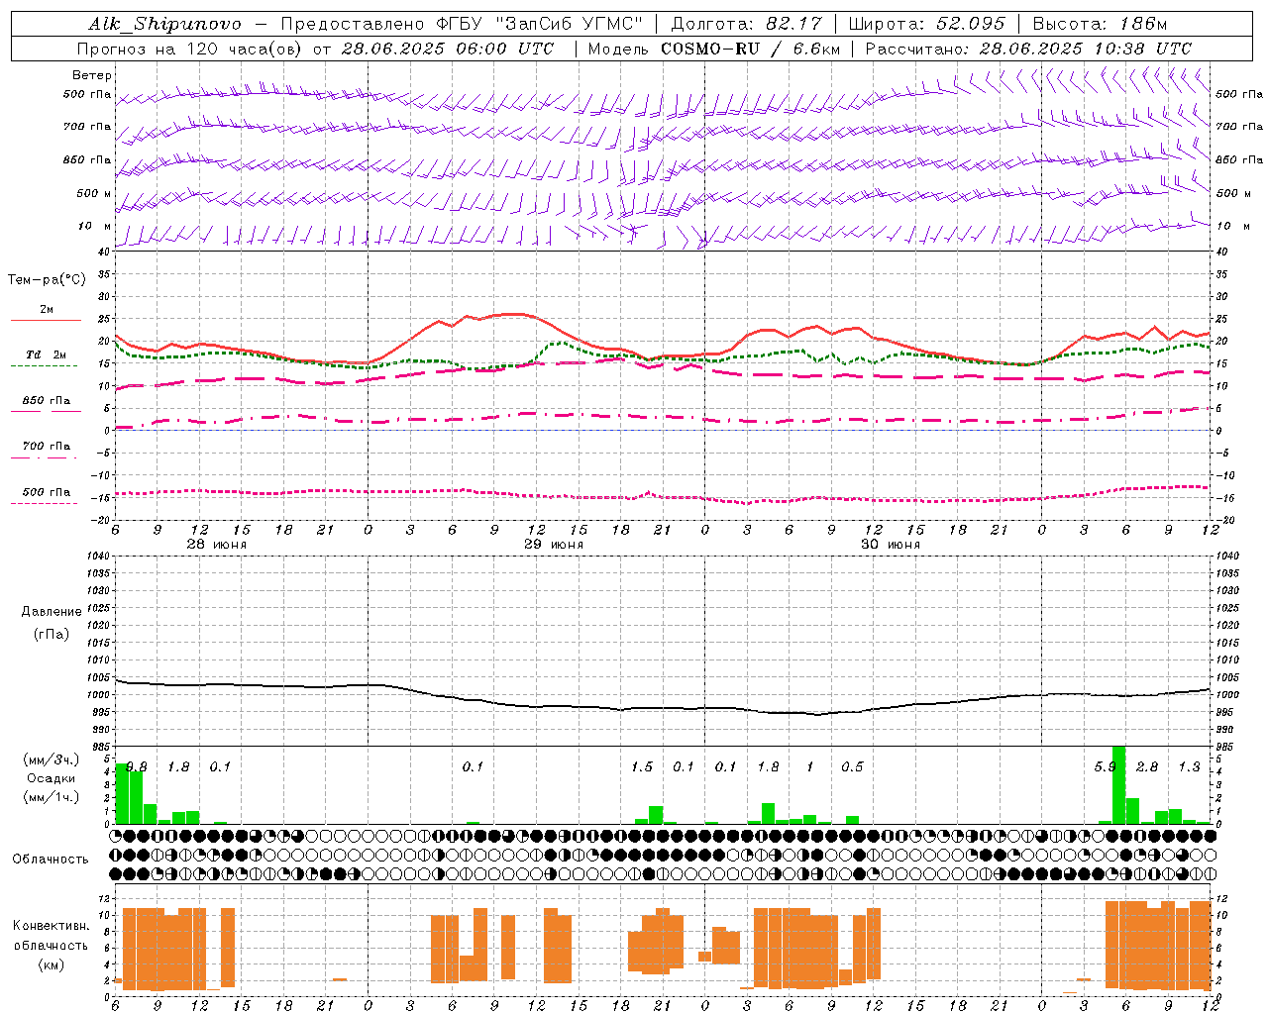This screenshot has width=1268, height=1014.
Task: Click the Конвективн. convective cloud label
Action: pos(51,926)
